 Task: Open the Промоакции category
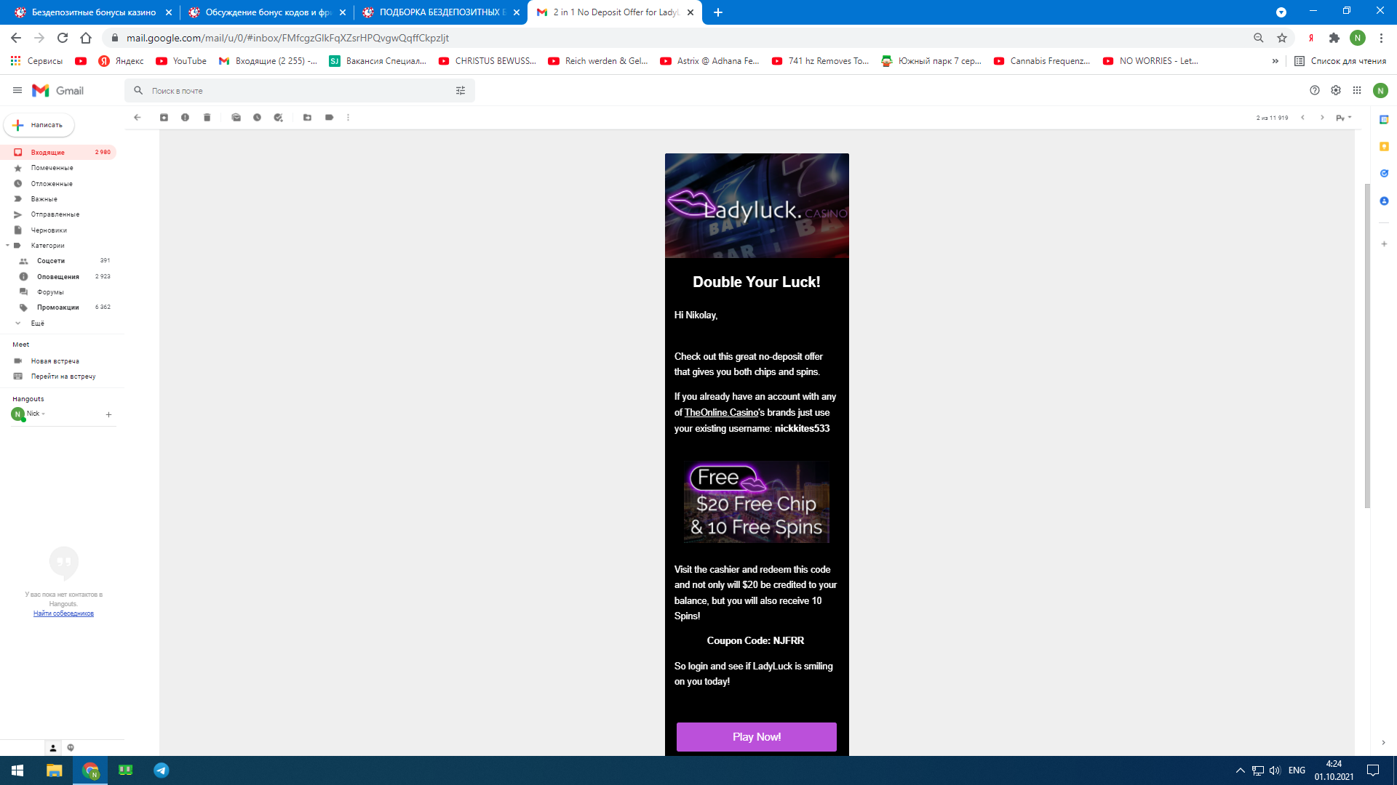[x=58, y=307]
